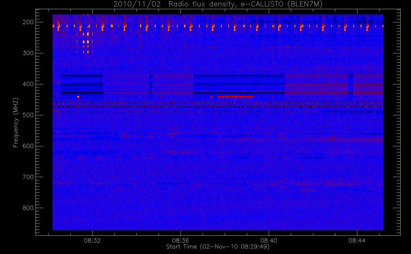The height and width of the screenshot is (254, 411).
Task: Click the 08:44 time tick label
Action: pos(357,241)
